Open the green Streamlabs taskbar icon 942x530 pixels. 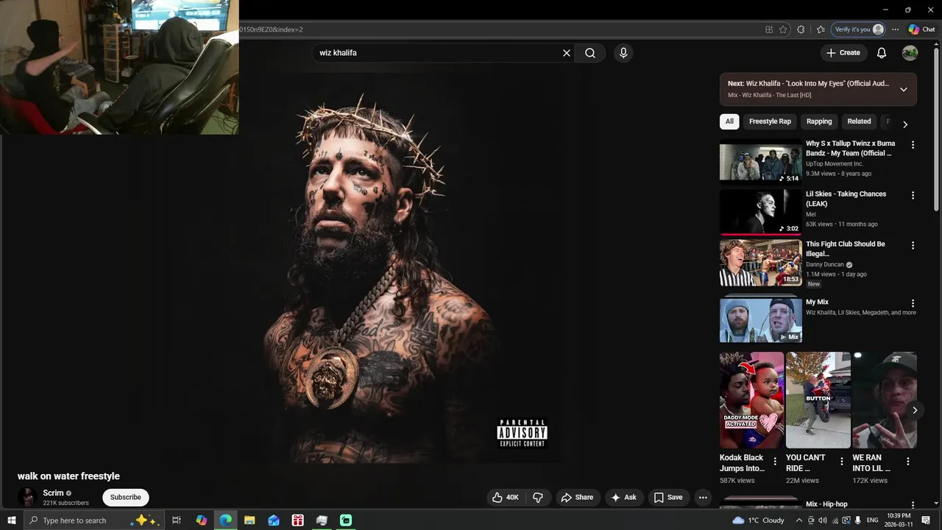tap(346, 520)
